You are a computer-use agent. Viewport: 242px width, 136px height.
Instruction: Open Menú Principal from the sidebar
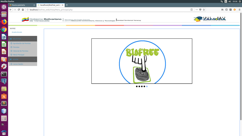coord(19,55)
